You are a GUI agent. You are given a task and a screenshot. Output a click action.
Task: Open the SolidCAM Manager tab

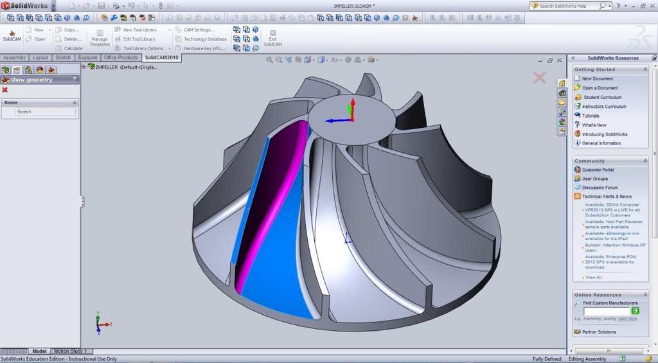pyautogui.click(x=51, y=69)
